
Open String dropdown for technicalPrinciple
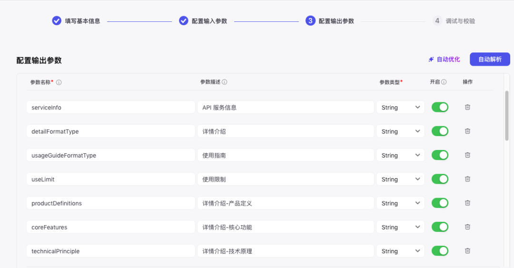point(400,251)
